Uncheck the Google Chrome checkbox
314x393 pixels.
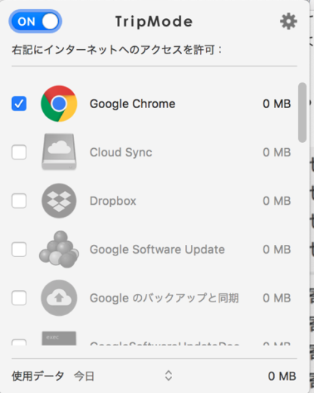(19, 104)
